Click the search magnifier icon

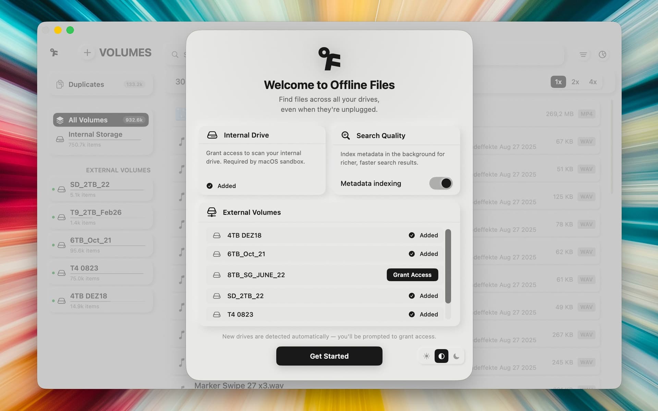(175, 54)
